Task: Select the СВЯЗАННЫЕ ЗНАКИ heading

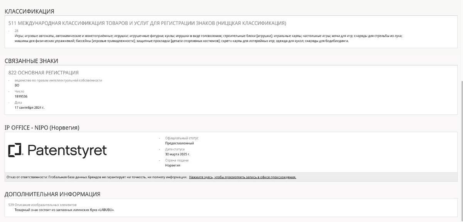Action: [31, 61]
